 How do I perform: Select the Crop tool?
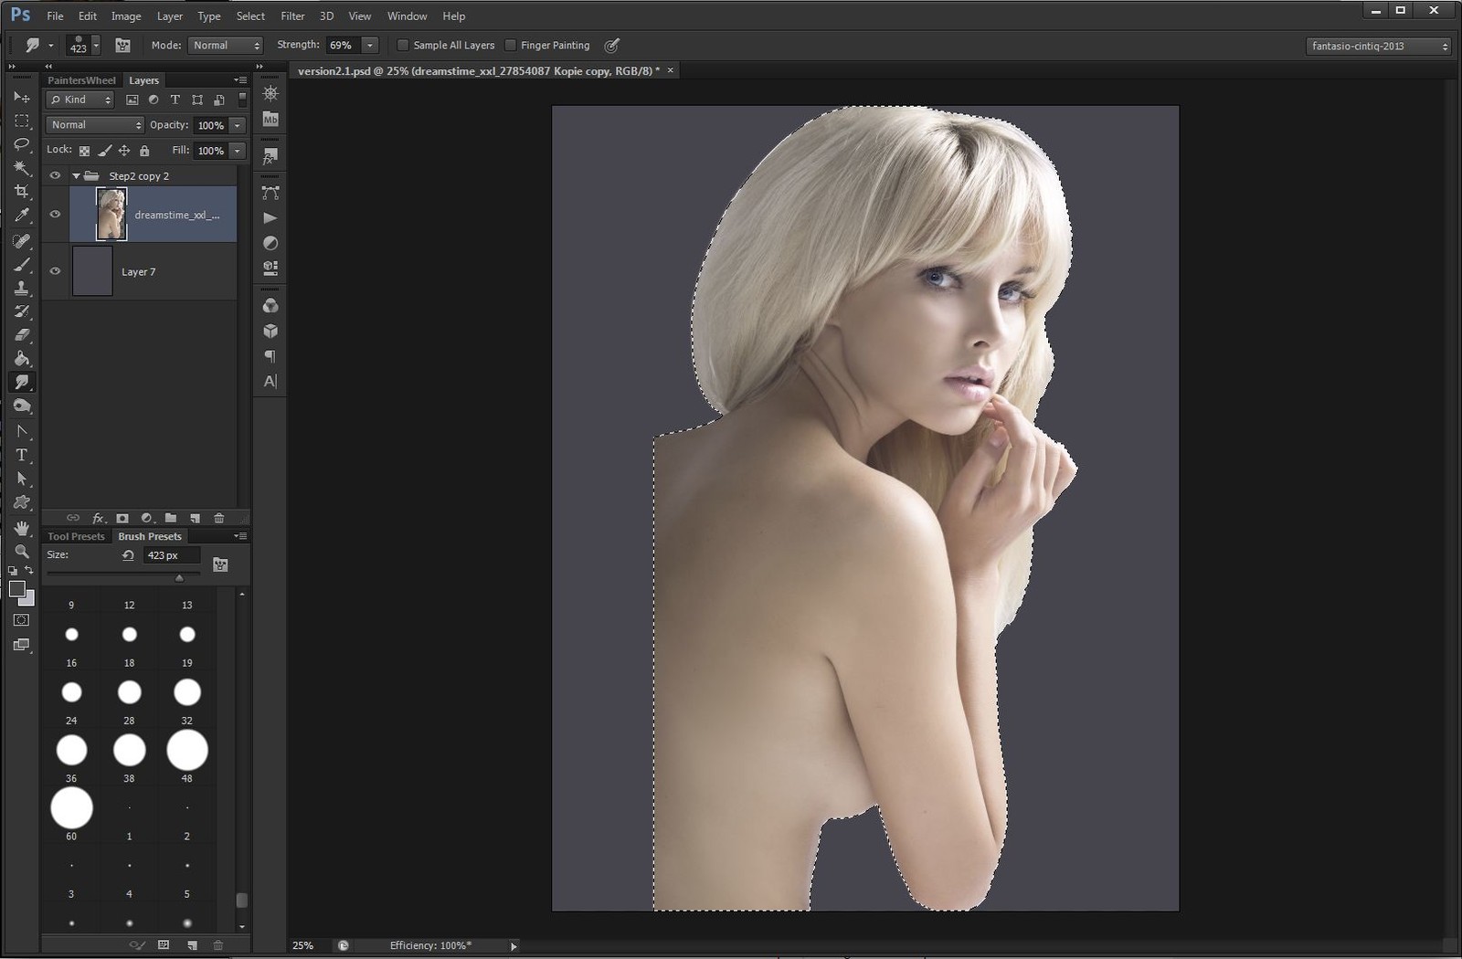(22, 192)
